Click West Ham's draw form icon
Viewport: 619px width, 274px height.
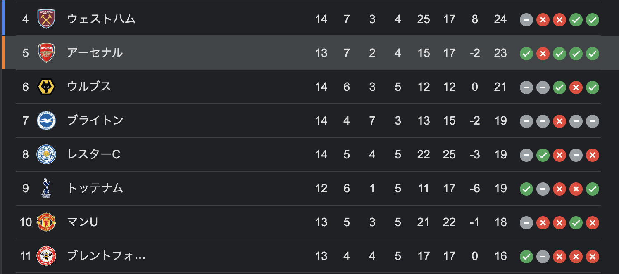526,19
